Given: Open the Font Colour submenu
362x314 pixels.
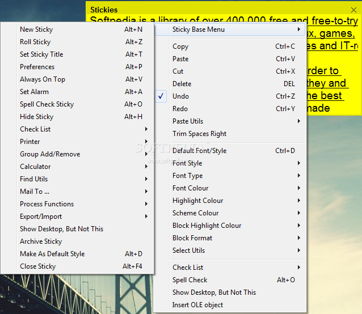Looking at the screenshot, I should pyautogui.click(x=230, y=188).
